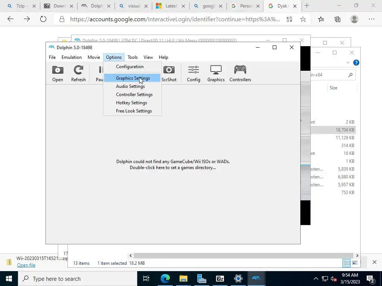The image size is (382, 286).
Task: Open Config from the Dolphin toolbar
Action: (x=194, y=73)
